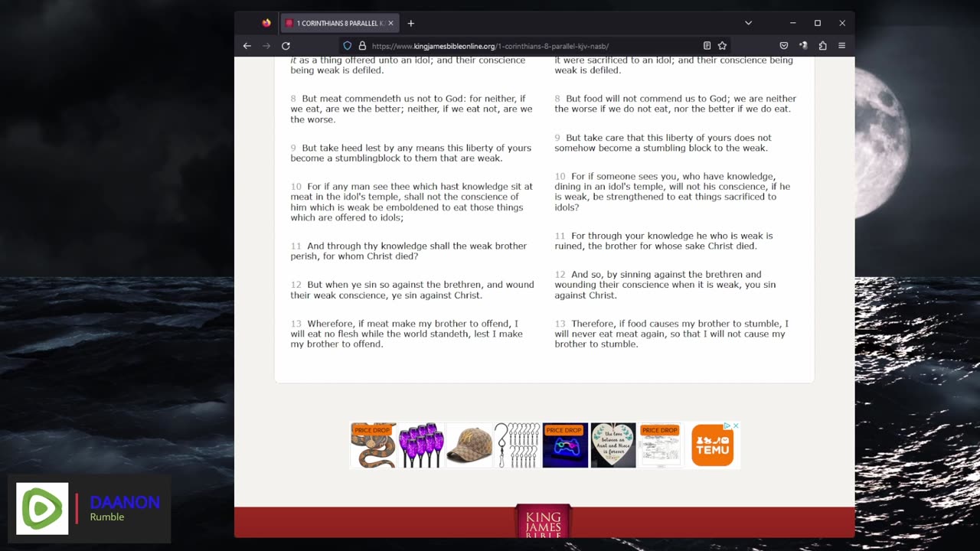Expand the list all tabs dropdown
The image size is (980, 551).
(748, 23)
